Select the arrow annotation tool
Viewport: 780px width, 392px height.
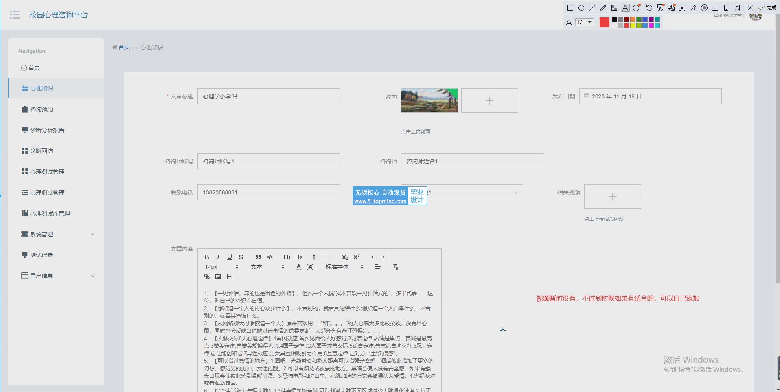tap(592, 8)
